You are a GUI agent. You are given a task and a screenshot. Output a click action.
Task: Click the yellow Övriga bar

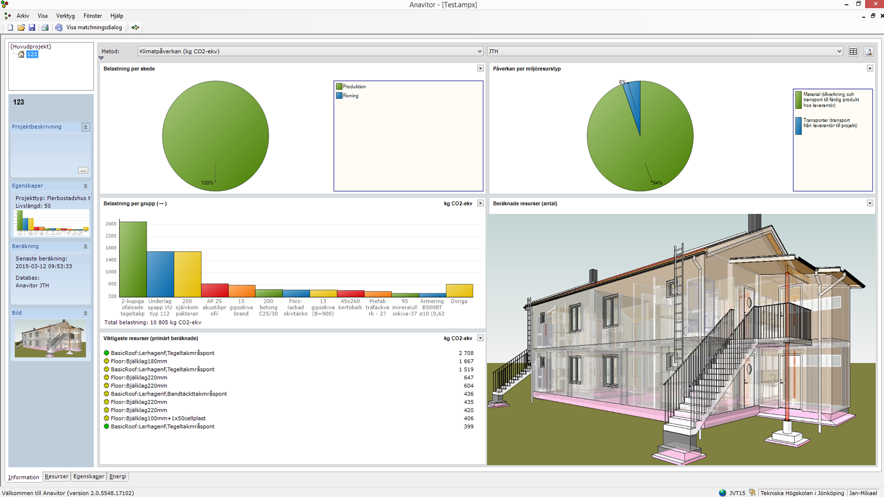pyautogui.click(x=459, y=290)
